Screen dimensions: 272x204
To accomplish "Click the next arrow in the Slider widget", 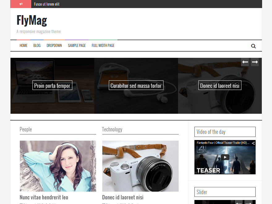I will coord(249,202).
